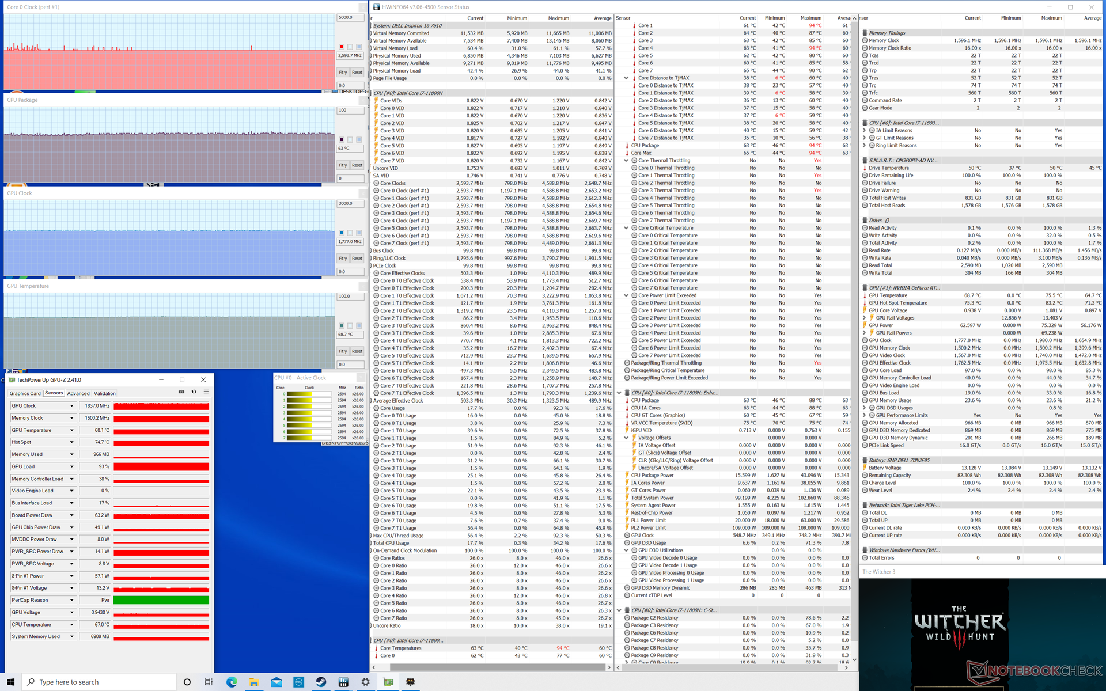This screenshot has height=691, width=1106.
Task: Click the GPU-Z screenshot camera icon
Action: pos(181,392)
